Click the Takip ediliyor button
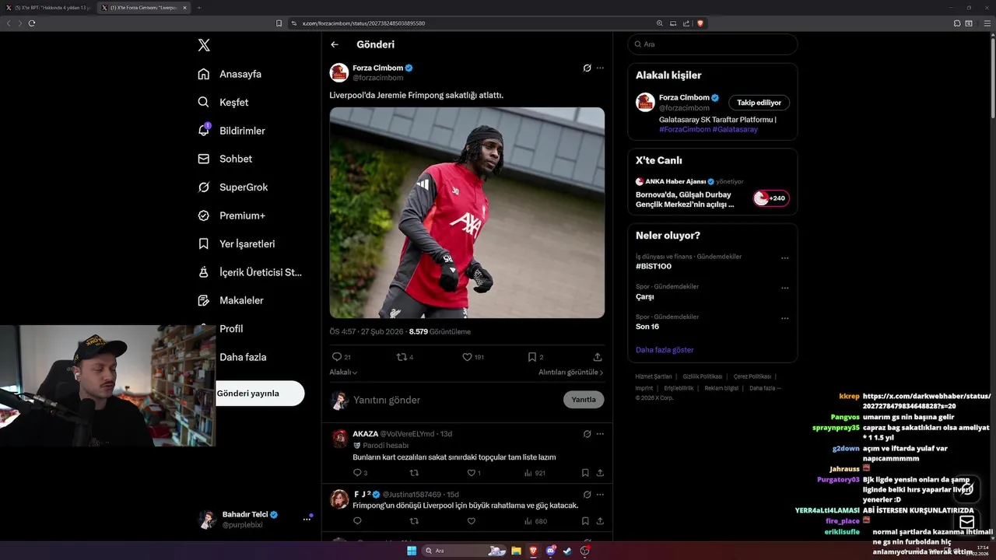The height and width of the screenshot is (560, 996). click(759, 103)
